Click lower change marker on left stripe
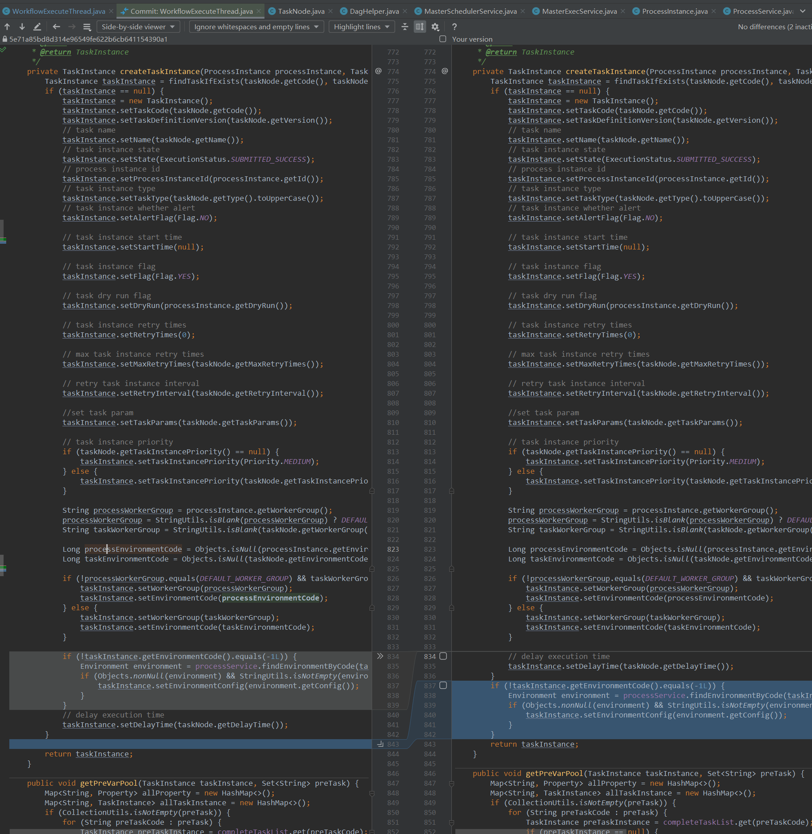This screenshot has width=812, height=834. pyautogui.click(x=3, y=568)
